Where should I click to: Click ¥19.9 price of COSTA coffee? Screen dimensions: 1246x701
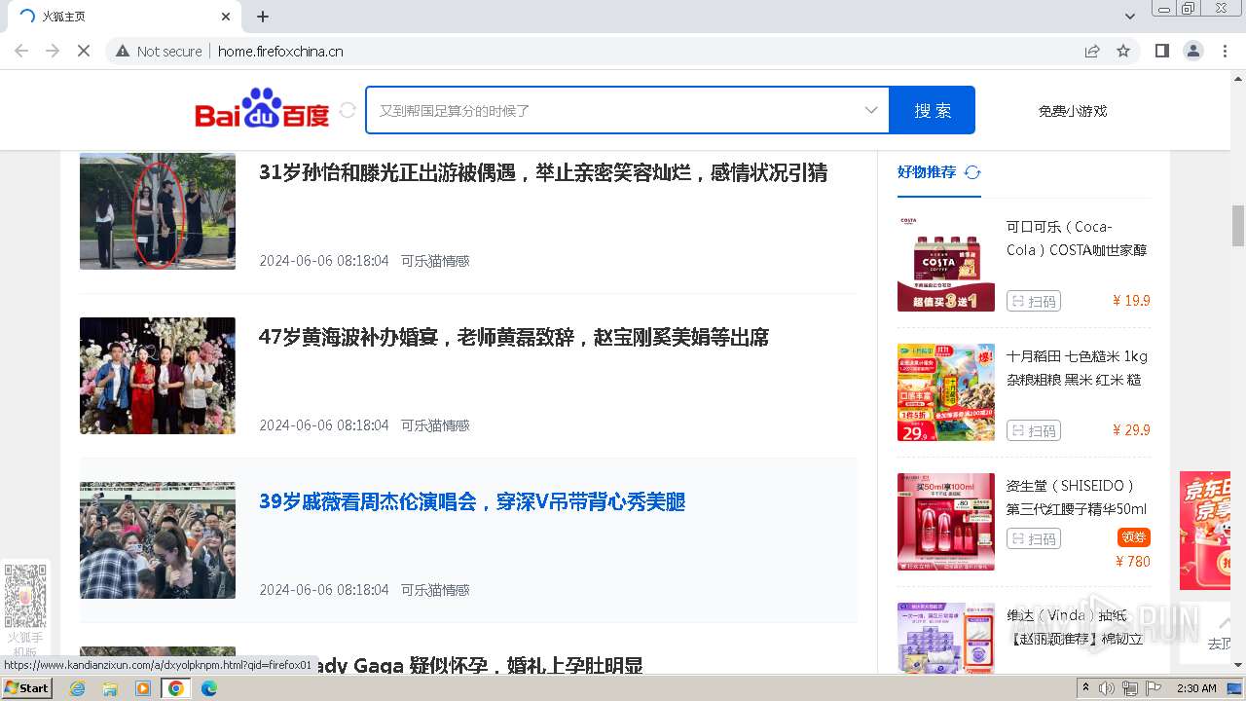click(1131, 301)
